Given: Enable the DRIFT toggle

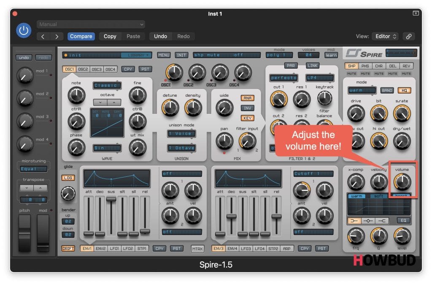Looking at the screenshot, I should (68, 249).
